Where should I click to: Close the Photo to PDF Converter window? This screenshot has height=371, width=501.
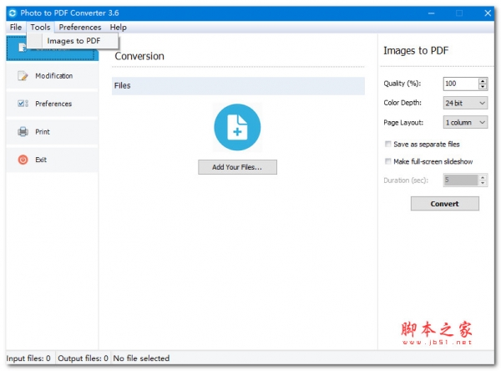(x=488, y=13)
